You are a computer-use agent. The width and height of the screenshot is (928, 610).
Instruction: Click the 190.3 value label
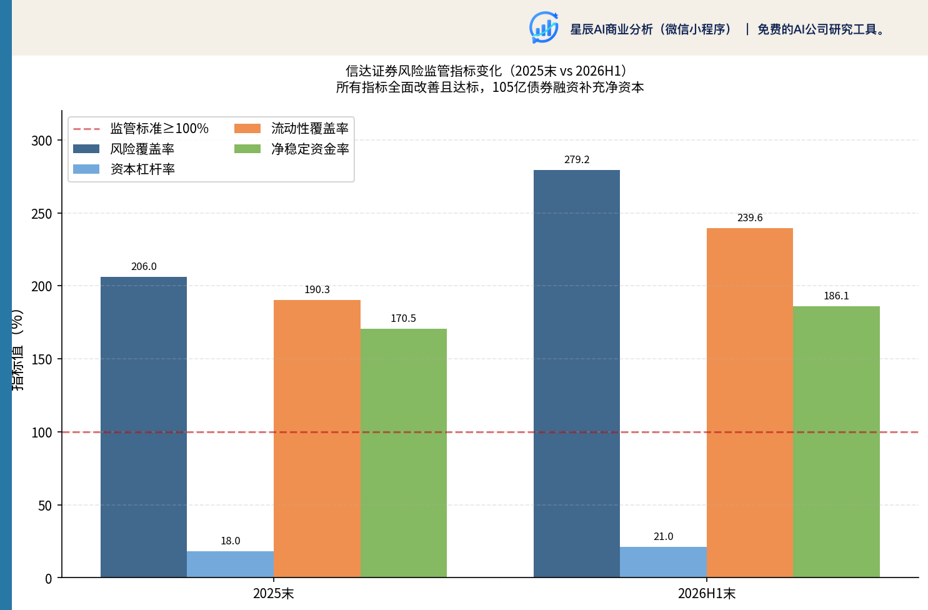317,290
